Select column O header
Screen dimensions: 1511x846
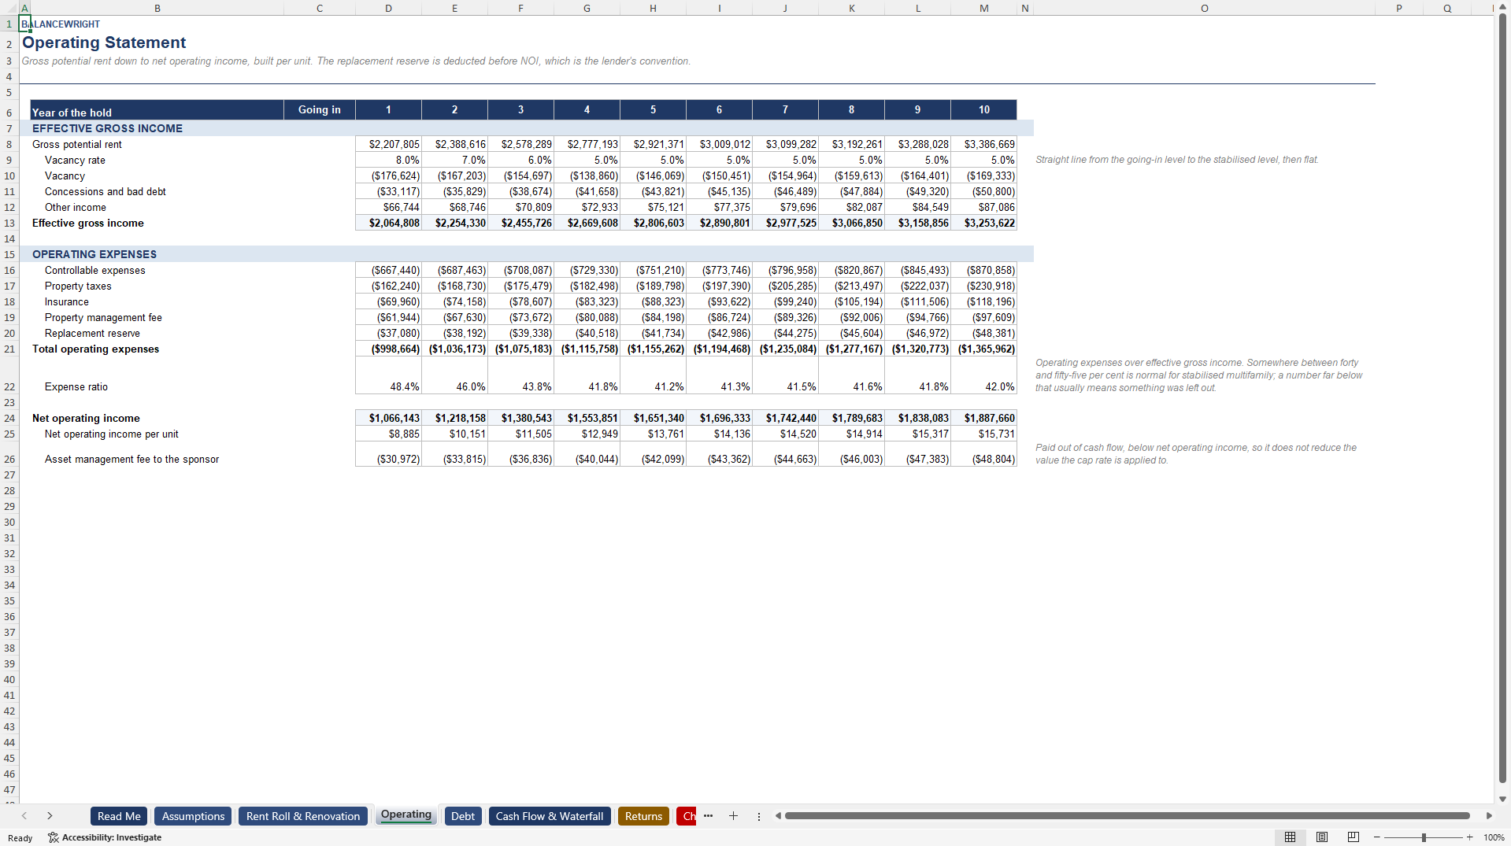click(x=1204, y=8)
